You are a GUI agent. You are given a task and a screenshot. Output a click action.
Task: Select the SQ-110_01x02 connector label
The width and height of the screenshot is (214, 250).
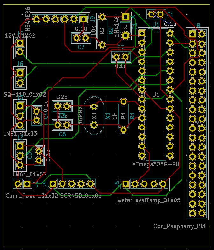point(25,95)
